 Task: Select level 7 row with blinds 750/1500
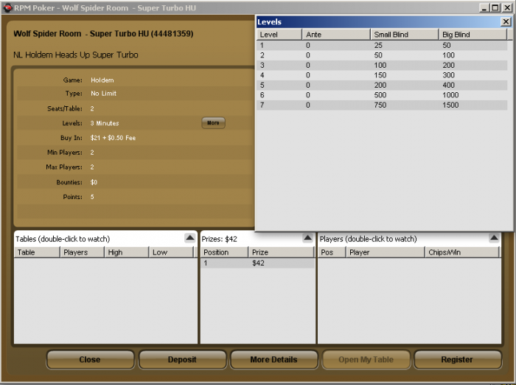(x=382, y=105)
